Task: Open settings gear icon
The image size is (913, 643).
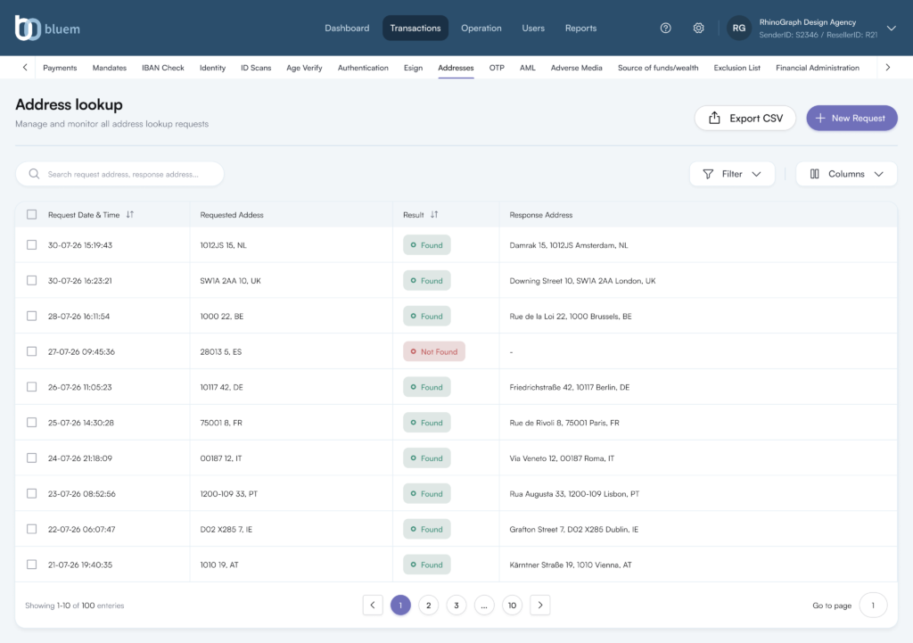Action: pyautogui.click(x=698, y=28)
